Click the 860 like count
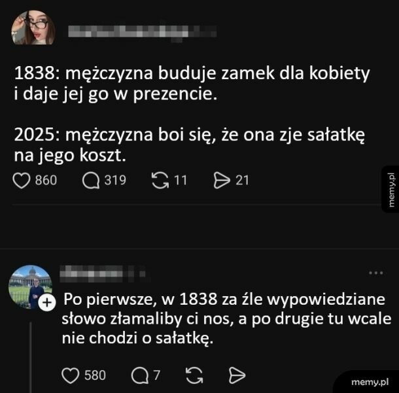 (46, 180)
